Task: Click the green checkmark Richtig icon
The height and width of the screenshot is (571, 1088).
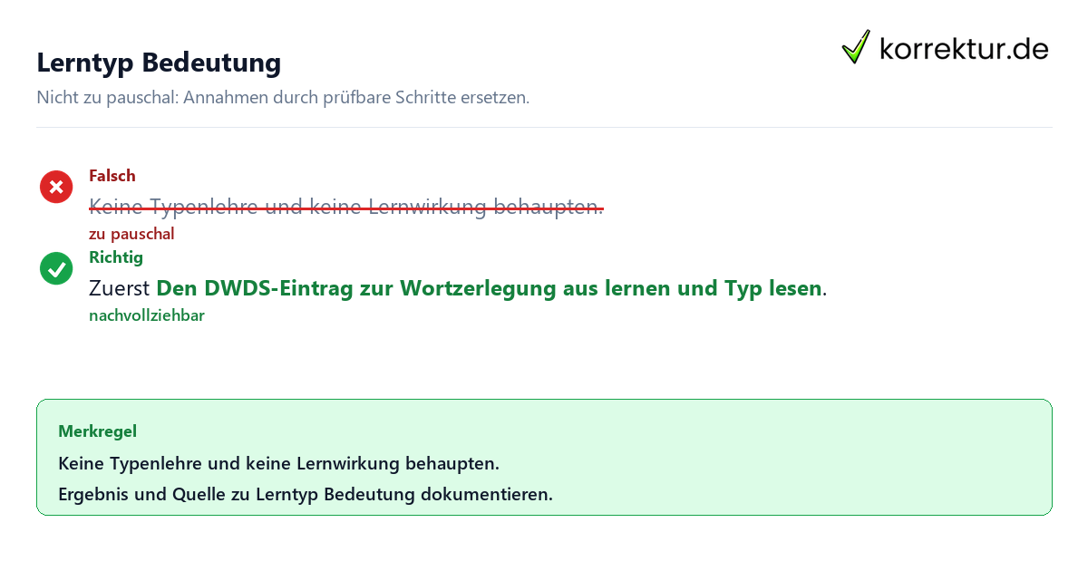Action: (56, 268)
